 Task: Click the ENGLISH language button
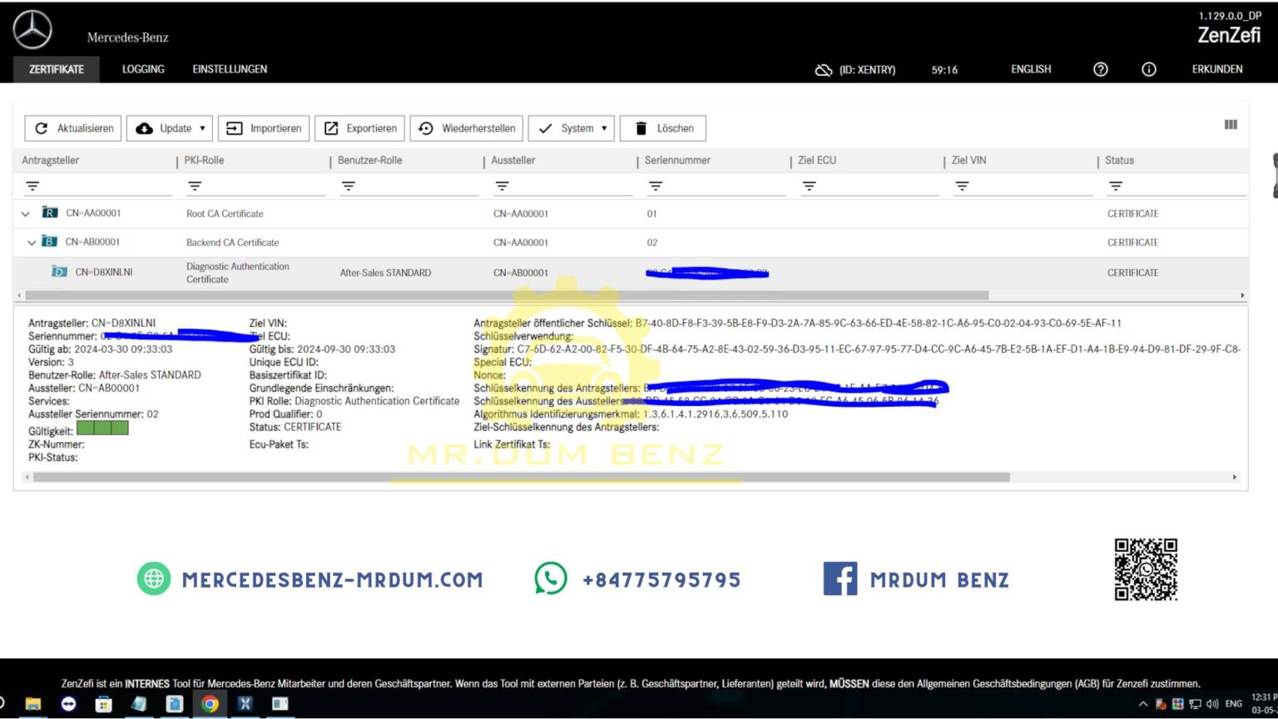(1030, 70)
